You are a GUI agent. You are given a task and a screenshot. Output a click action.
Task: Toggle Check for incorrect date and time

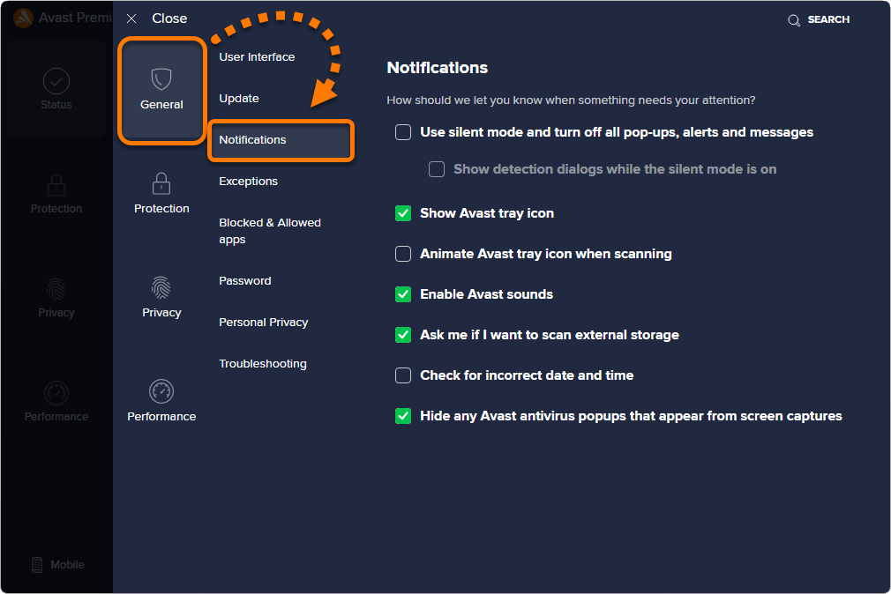coord(403,375)
